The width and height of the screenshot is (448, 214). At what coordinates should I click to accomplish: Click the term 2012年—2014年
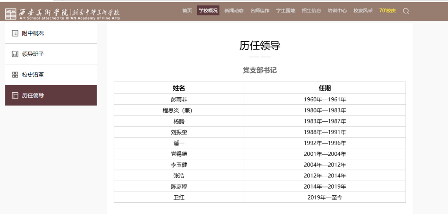(325, 175)
